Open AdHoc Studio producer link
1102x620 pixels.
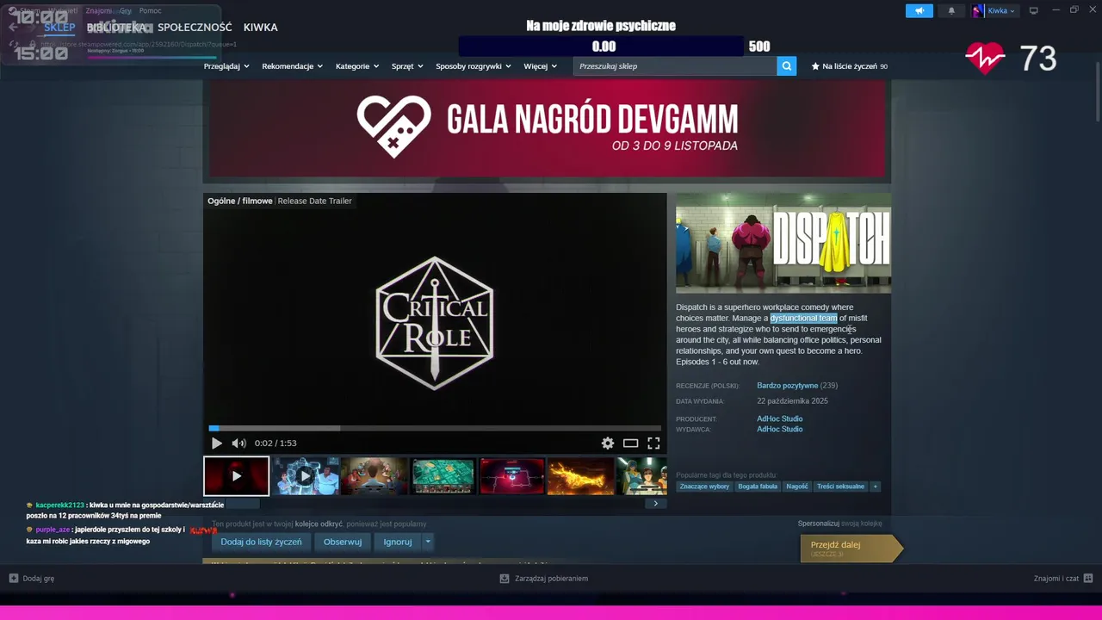click(x=780, y=418)
